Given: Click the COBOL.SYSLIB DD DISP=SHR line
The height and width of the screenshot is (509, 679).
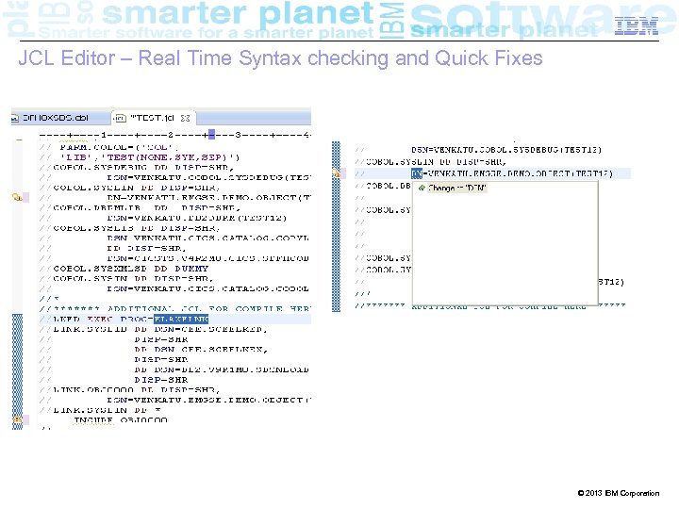Looking at the screenshot, I should (x=130, y=228).
